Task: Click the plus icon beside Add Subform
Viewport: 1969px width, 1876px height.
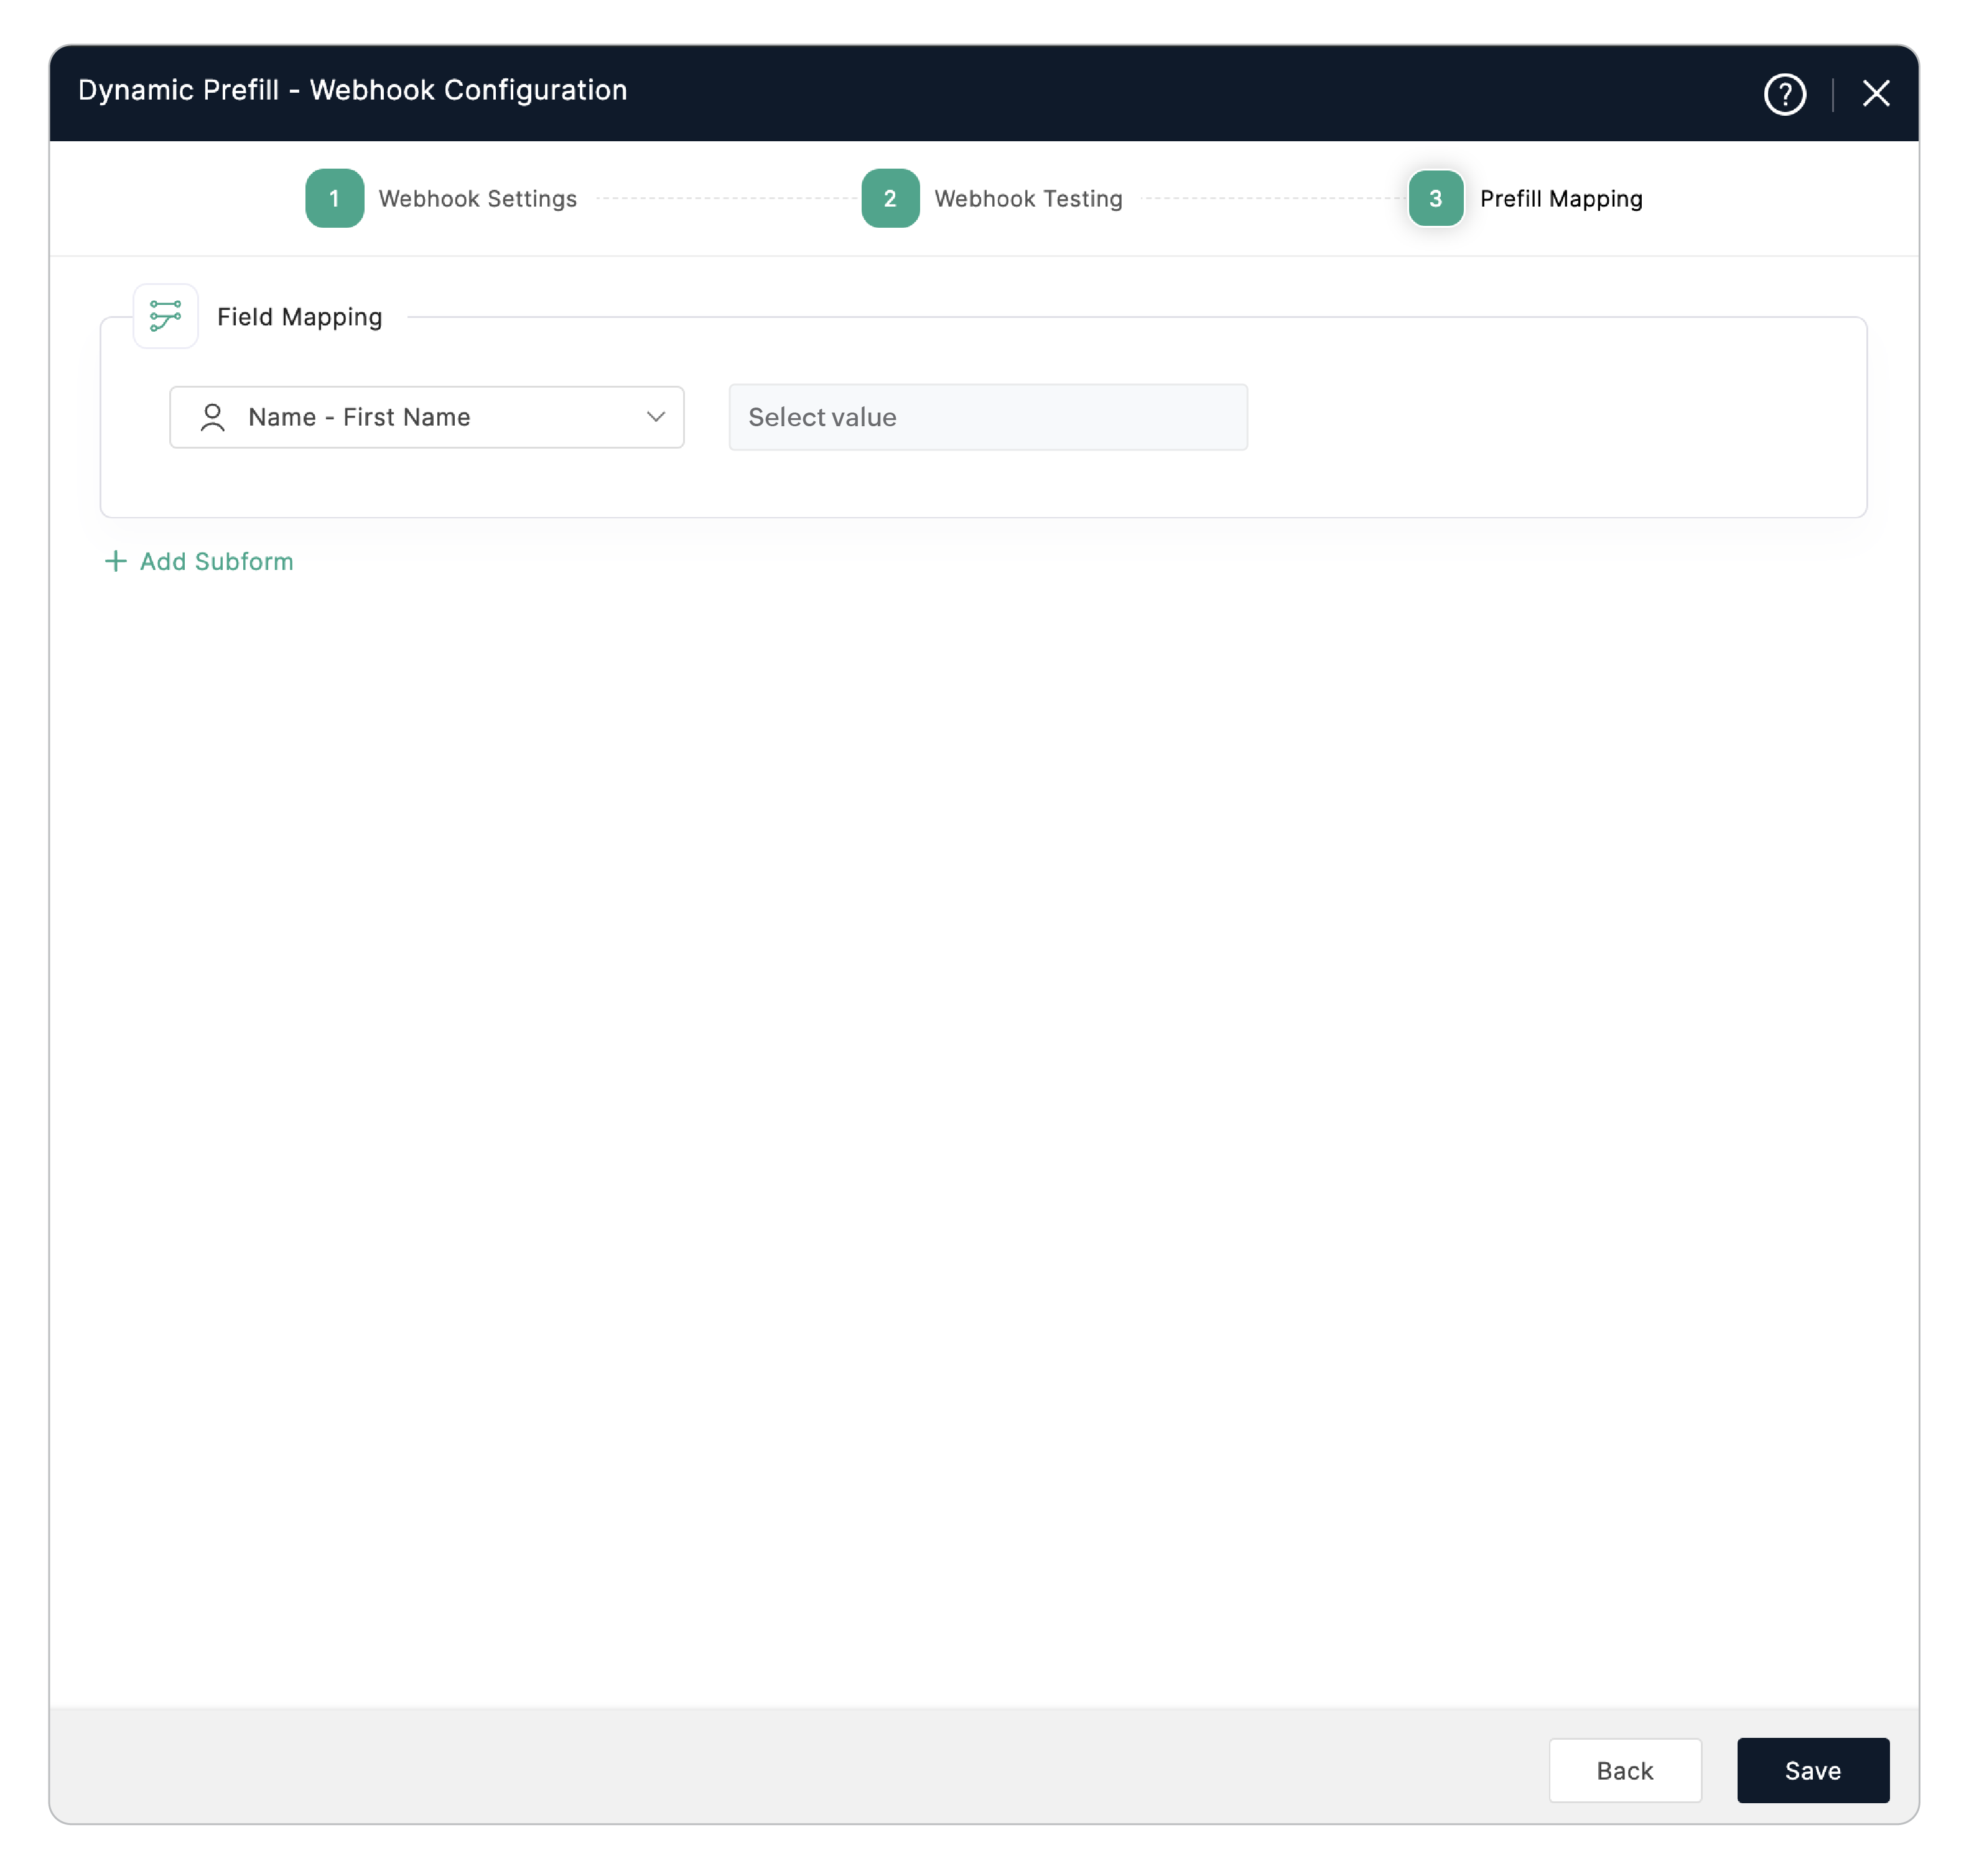Action: (x=116, y=561)
